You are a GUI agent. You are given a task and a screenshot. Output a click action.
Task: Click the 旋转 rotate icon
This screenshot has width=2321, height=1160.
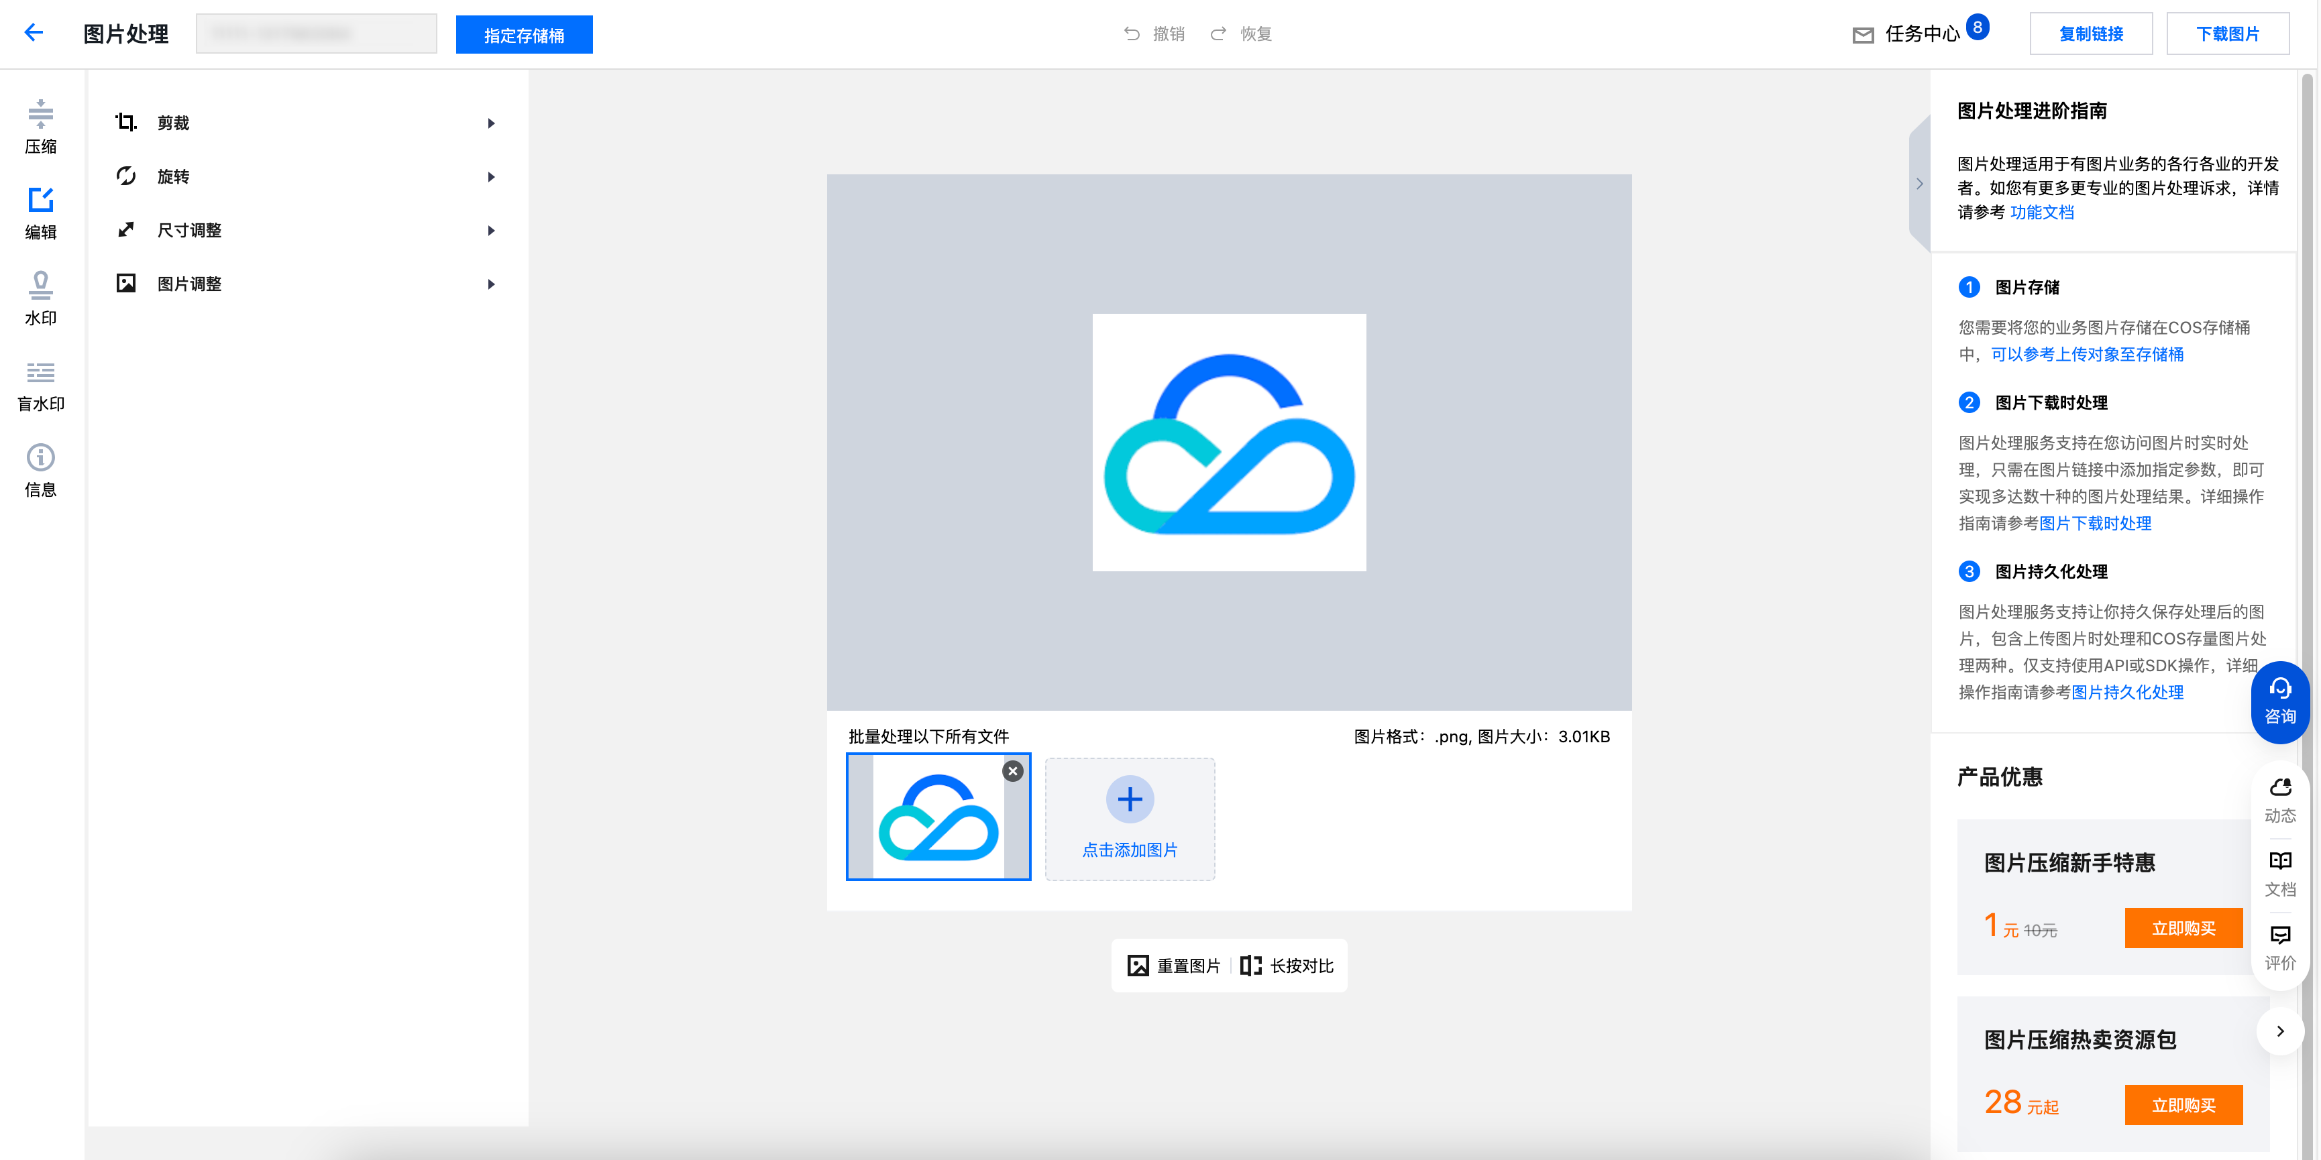[126, 176]
